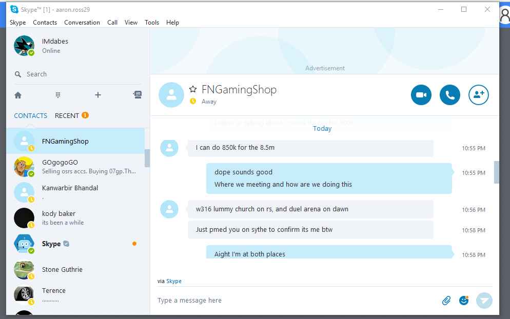The height and width of the screenshot is (319, 510).
Task: Select the Terence contact
Action: [75, 295]
